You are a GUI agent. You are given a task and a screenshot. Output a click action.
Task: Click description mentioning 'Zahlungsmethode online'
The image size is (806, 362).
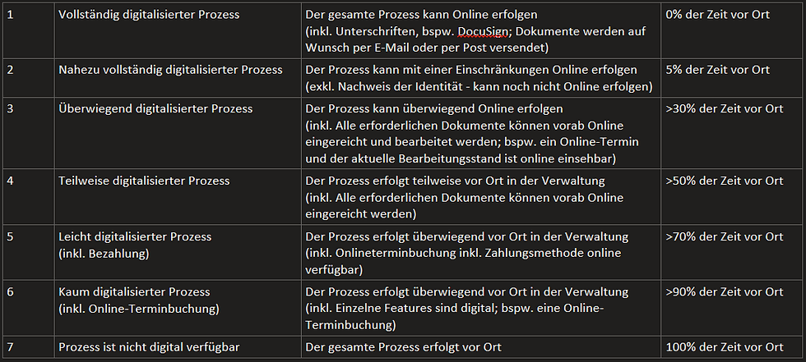coord(466,253)
